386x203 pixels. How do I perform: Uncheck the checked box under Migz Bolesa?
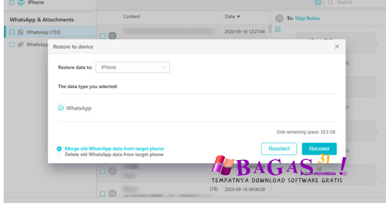(x=278, y=29)
